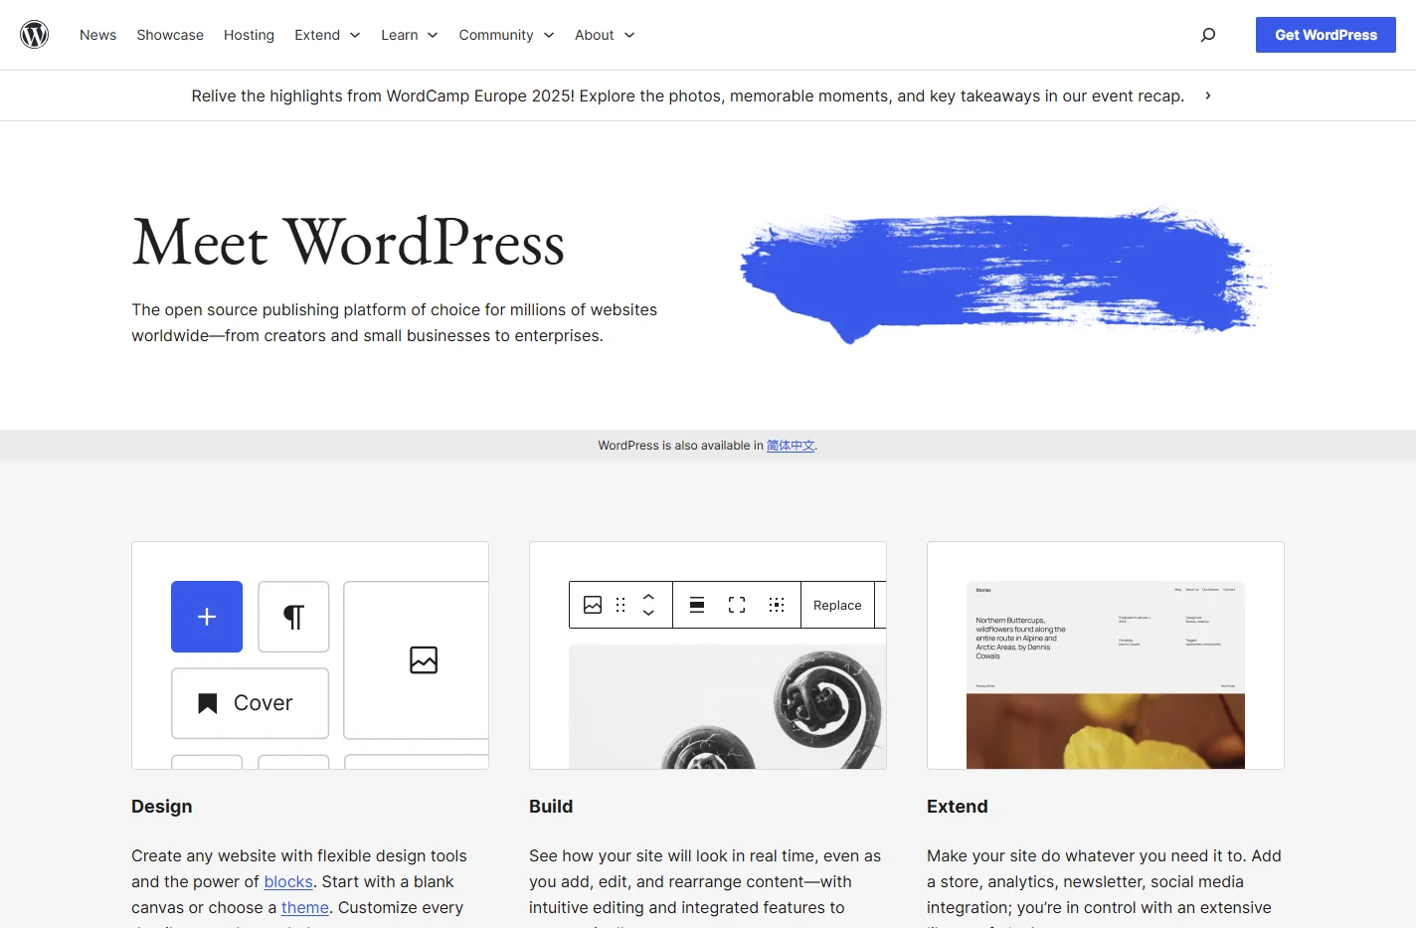This screenshot has height=928, width=1416.
Task: Click the content position grid icon
Action: [x=777, y=605]
